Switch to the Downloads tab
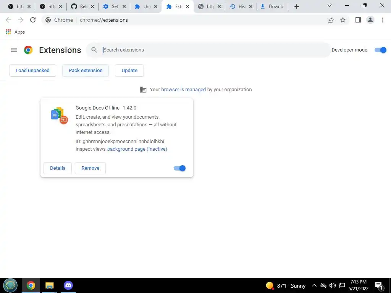This screenshot has width=391, height=293. pos(272,6)
